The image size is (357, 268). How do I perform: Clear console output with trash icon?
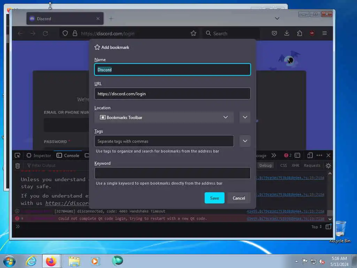pyautogui.click(x=17, y=166)
